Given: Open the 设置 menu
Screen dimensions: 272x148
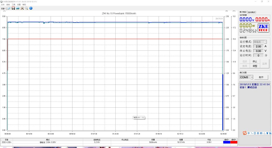Looking at the screenshot, I should (x=19, y=5).
